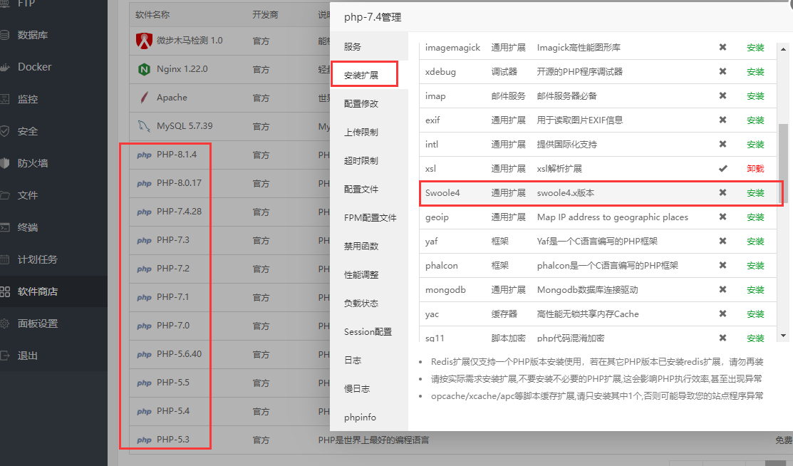This screenshot has width=793, height=466.
Task: Switch to the 安装扩展 tab
Action: [x=361, y=75]
